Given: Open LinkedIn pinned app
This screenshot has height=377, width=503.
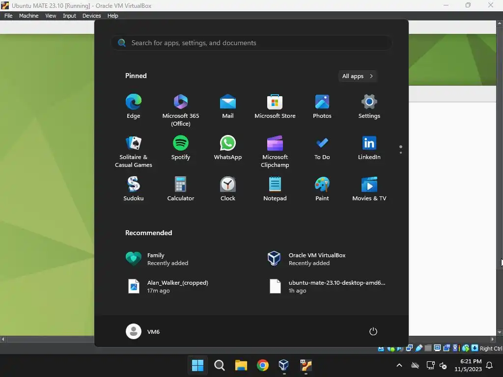Looking at the screenshot, I should coord(369,148).
